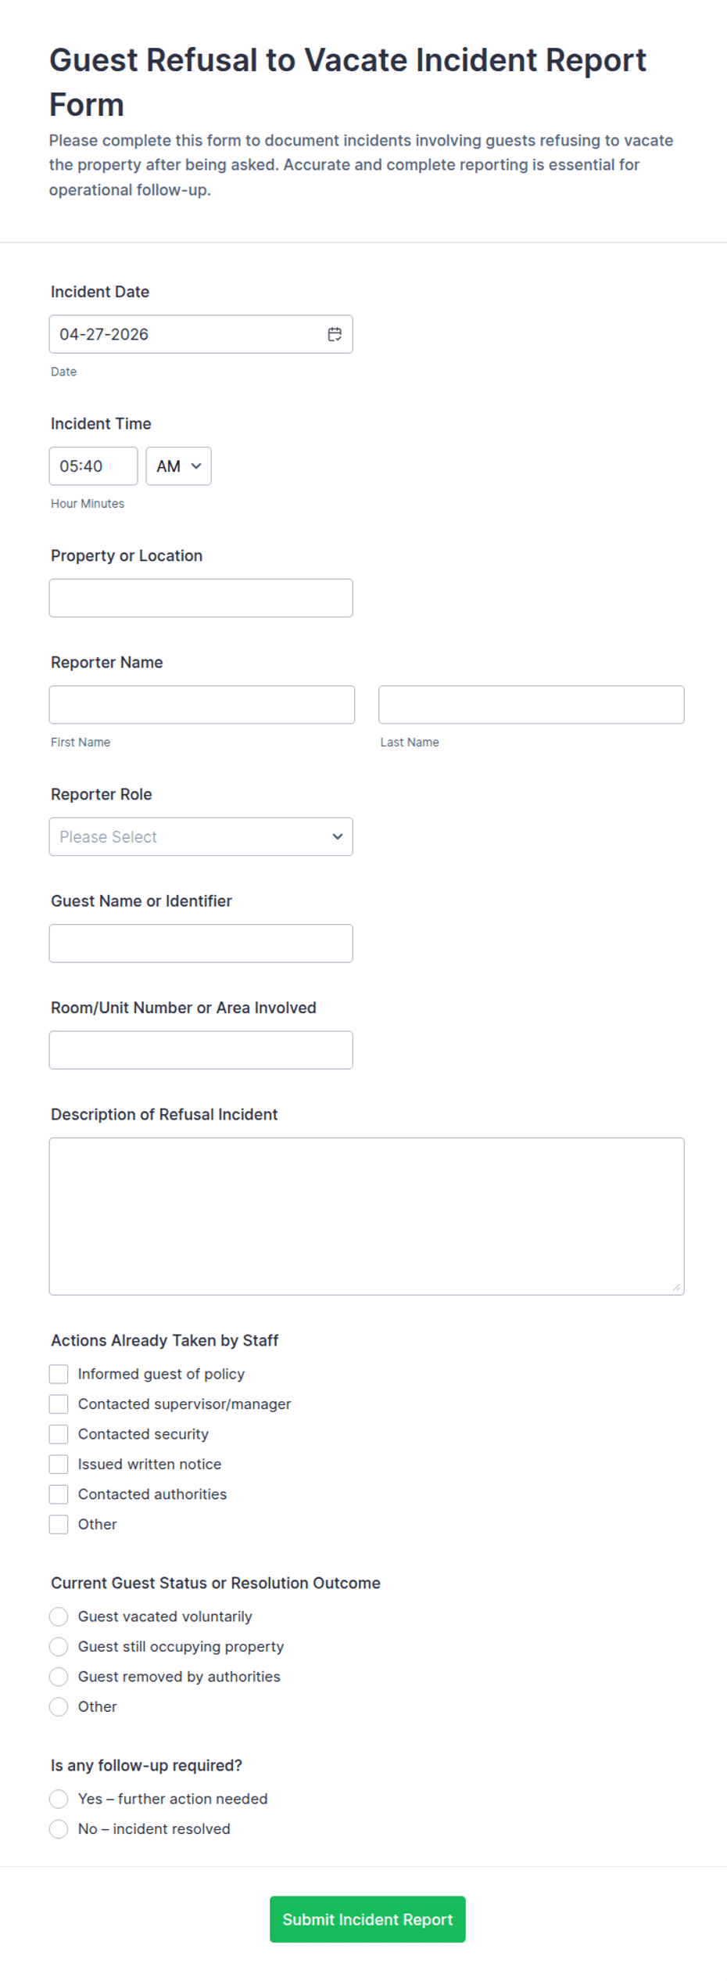Check the Informed guest of policy checkbox
Screen dimensions: 727x1981
click(59, 1374)
